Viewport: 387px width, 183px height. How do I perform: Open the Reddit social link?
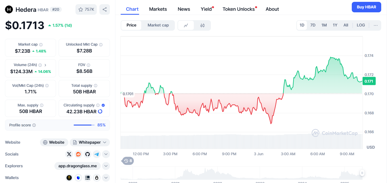coord(78,154)
